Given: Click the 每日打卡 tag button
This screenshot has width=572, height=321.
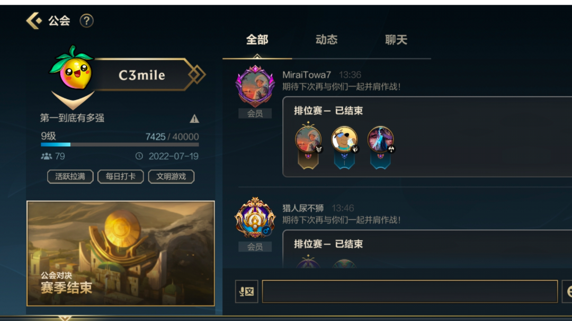Looking at the screenshot, I should 120,176.
